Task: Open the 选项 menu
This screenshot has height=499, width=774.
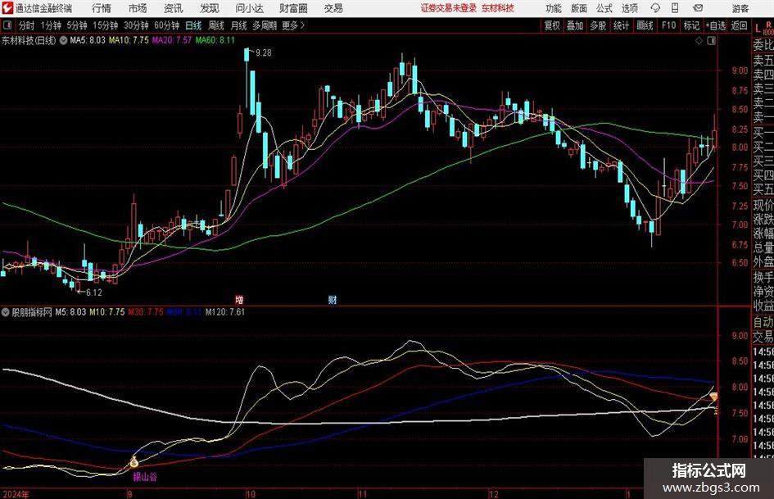Action: click(x=629, y=8)
